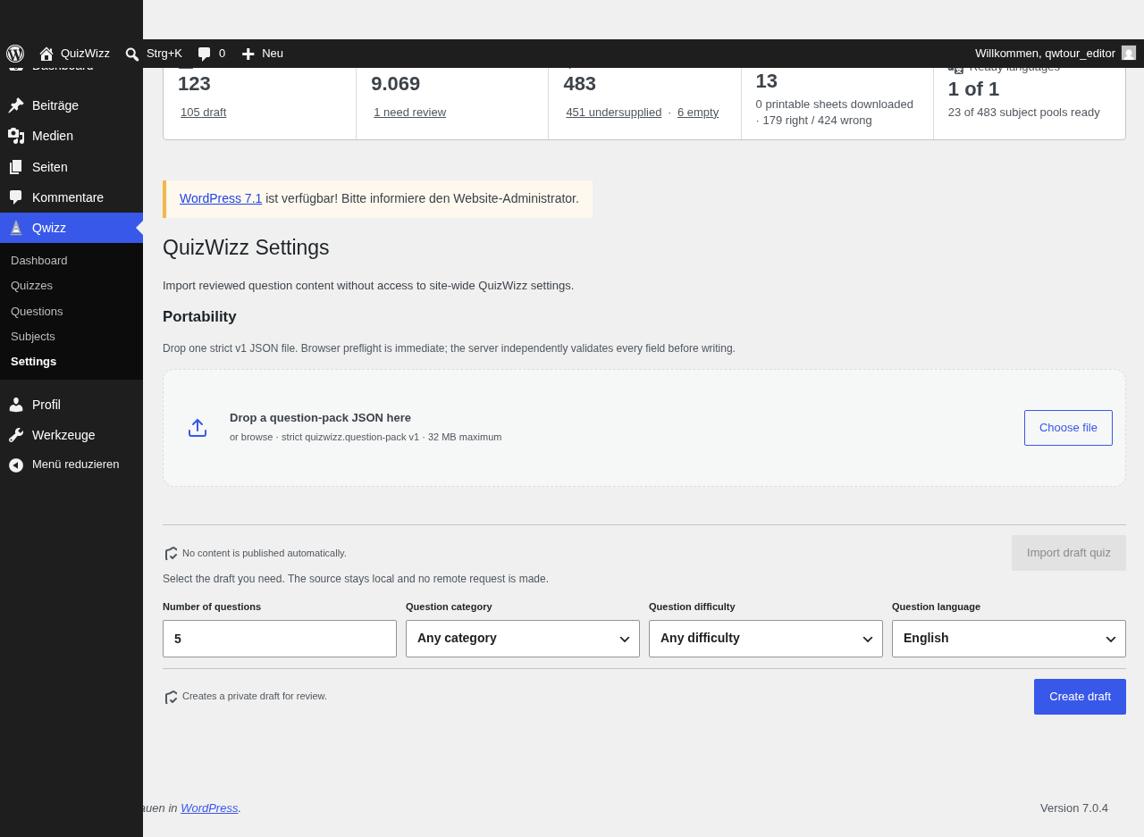Click 'Creates a private draft for review.' text
The height and width of the screenshot is (837, 1144).
(x=255, y=697)
